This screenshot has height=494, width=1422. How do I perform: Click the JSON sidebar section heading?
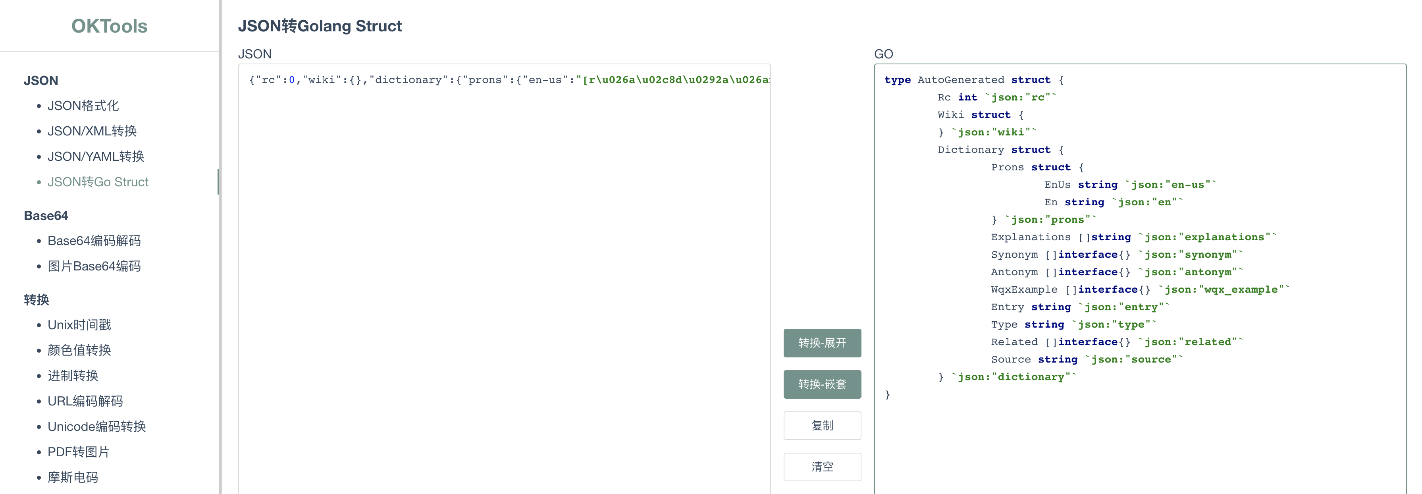click(41, 81)
